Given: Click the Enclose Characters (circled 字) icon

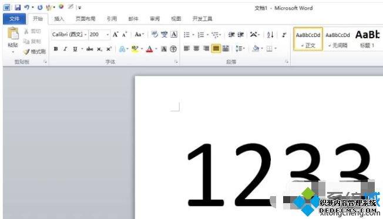Looking at the screenshot, I should 173,49.
